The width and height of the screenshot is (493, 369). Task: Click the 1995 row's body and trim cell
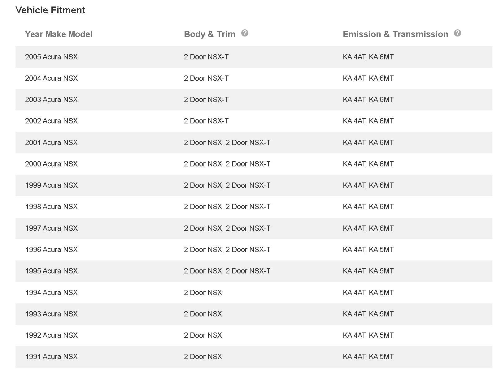tap(227, 271)
